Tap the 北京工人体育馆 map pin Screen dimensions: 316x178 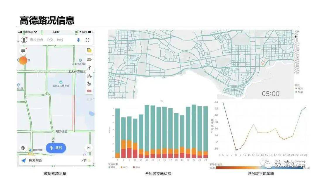[x=61, y=82]
